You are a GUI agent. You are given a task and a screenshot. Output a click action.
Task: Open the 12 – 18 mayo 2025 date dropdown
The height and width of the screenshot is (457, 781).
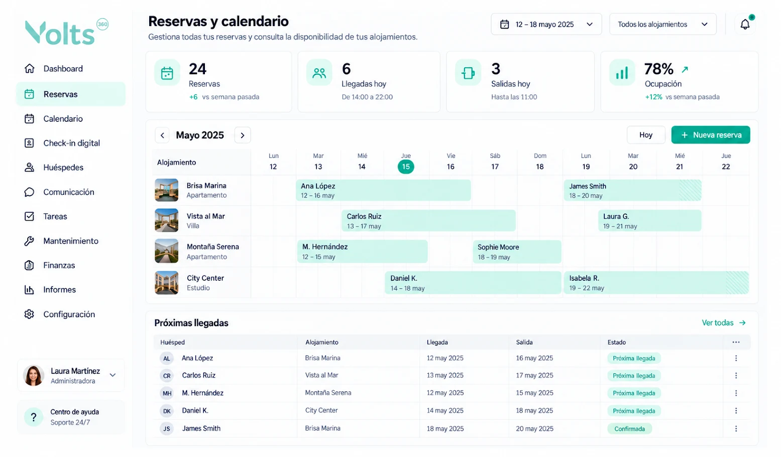tap(546, 24)
